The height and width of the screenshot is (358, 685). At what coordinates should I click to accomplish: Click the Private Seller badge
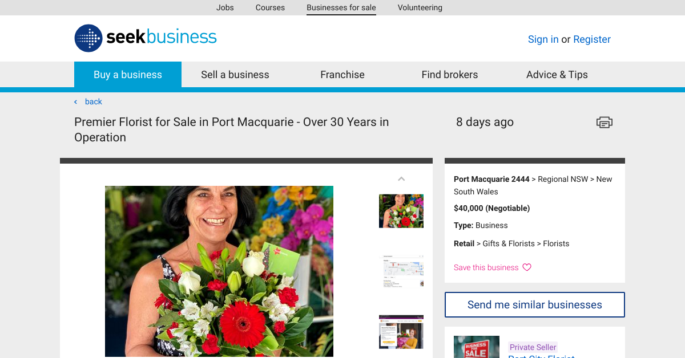click(x=533, y=347)
